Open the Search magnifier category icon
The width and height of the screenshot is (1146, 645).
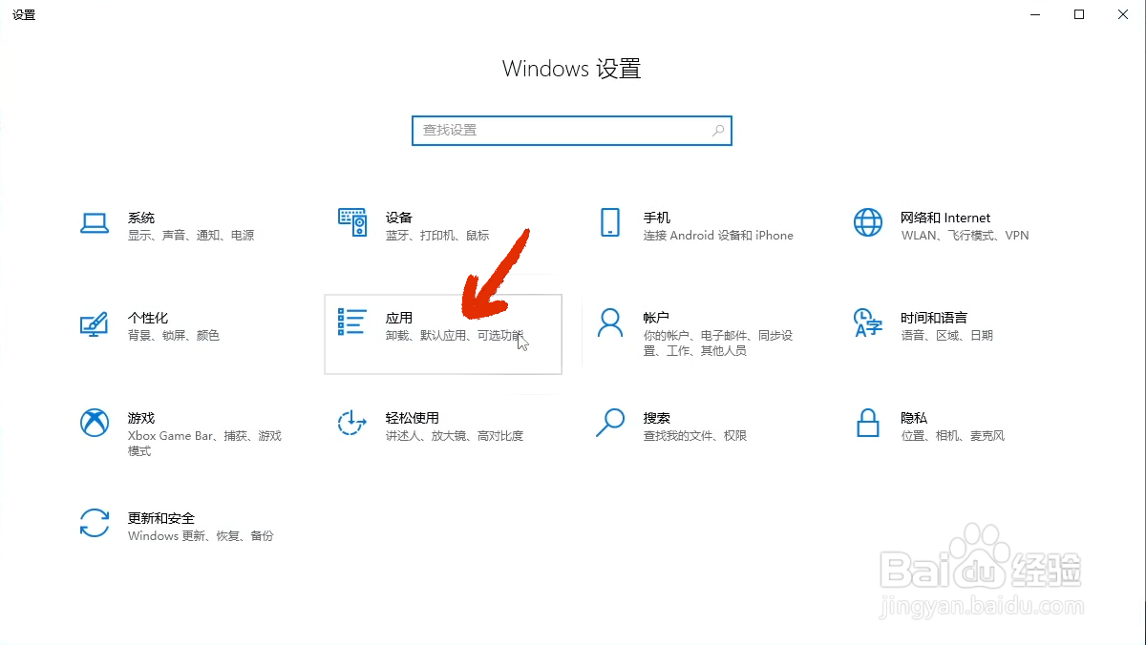[x=610, y=423]
